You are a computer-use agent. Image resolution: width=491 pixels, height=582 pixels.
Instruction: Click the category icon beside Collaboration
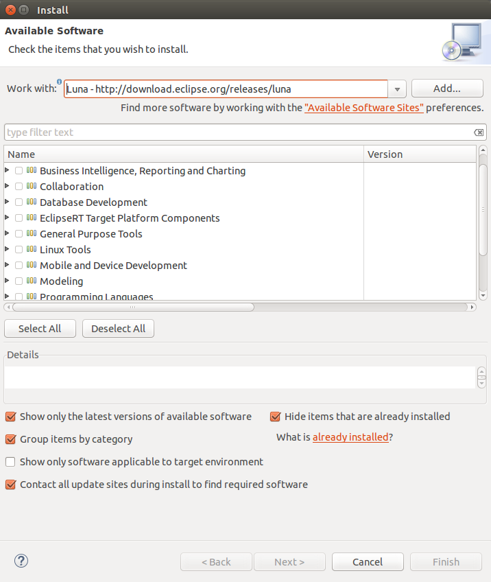coord(32,186)
